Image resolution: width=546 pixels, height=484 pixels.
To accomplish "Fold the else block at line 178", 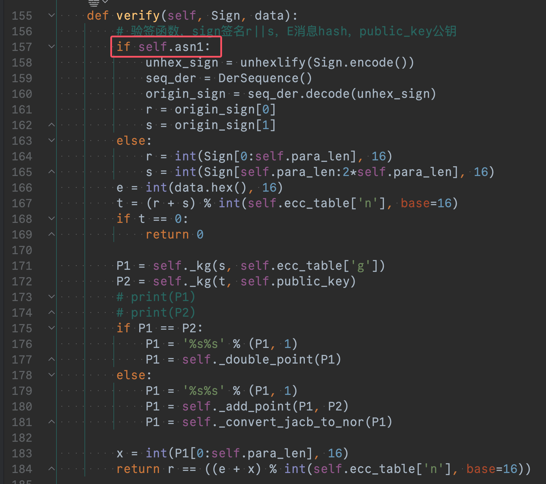I will click(52, 375).
